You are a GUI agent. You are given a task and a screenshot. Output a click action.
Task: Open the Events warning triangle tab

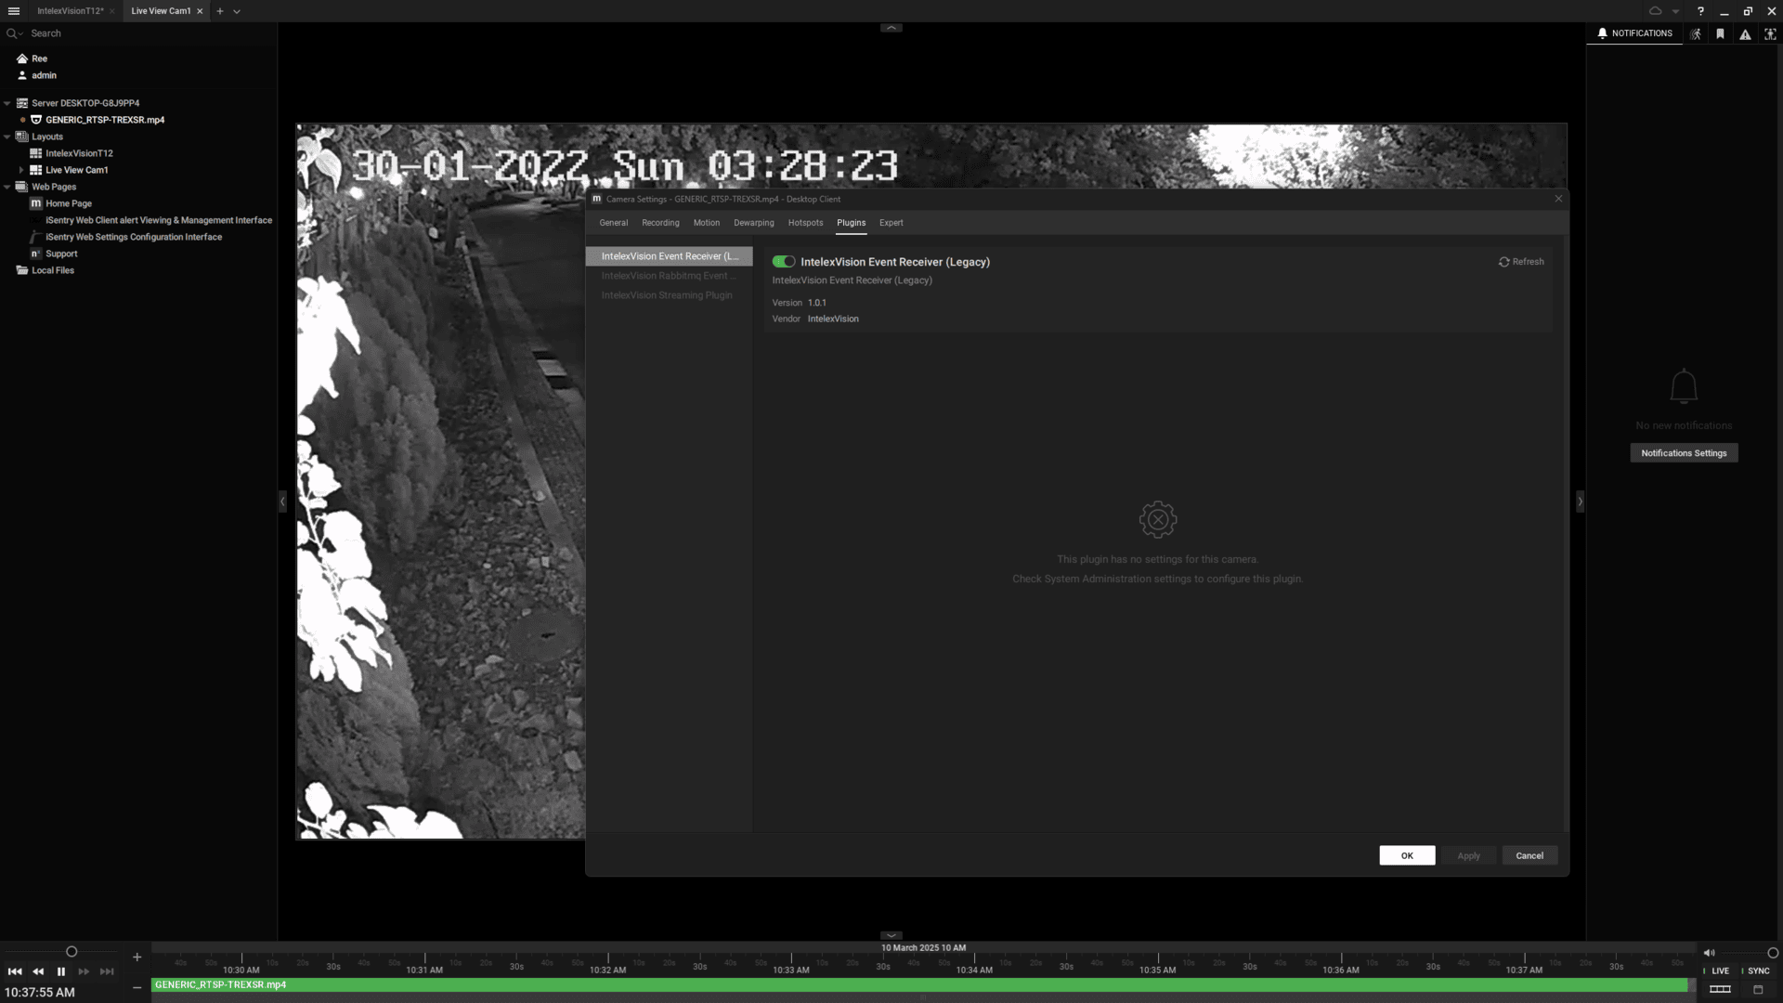pos(1745,33)
